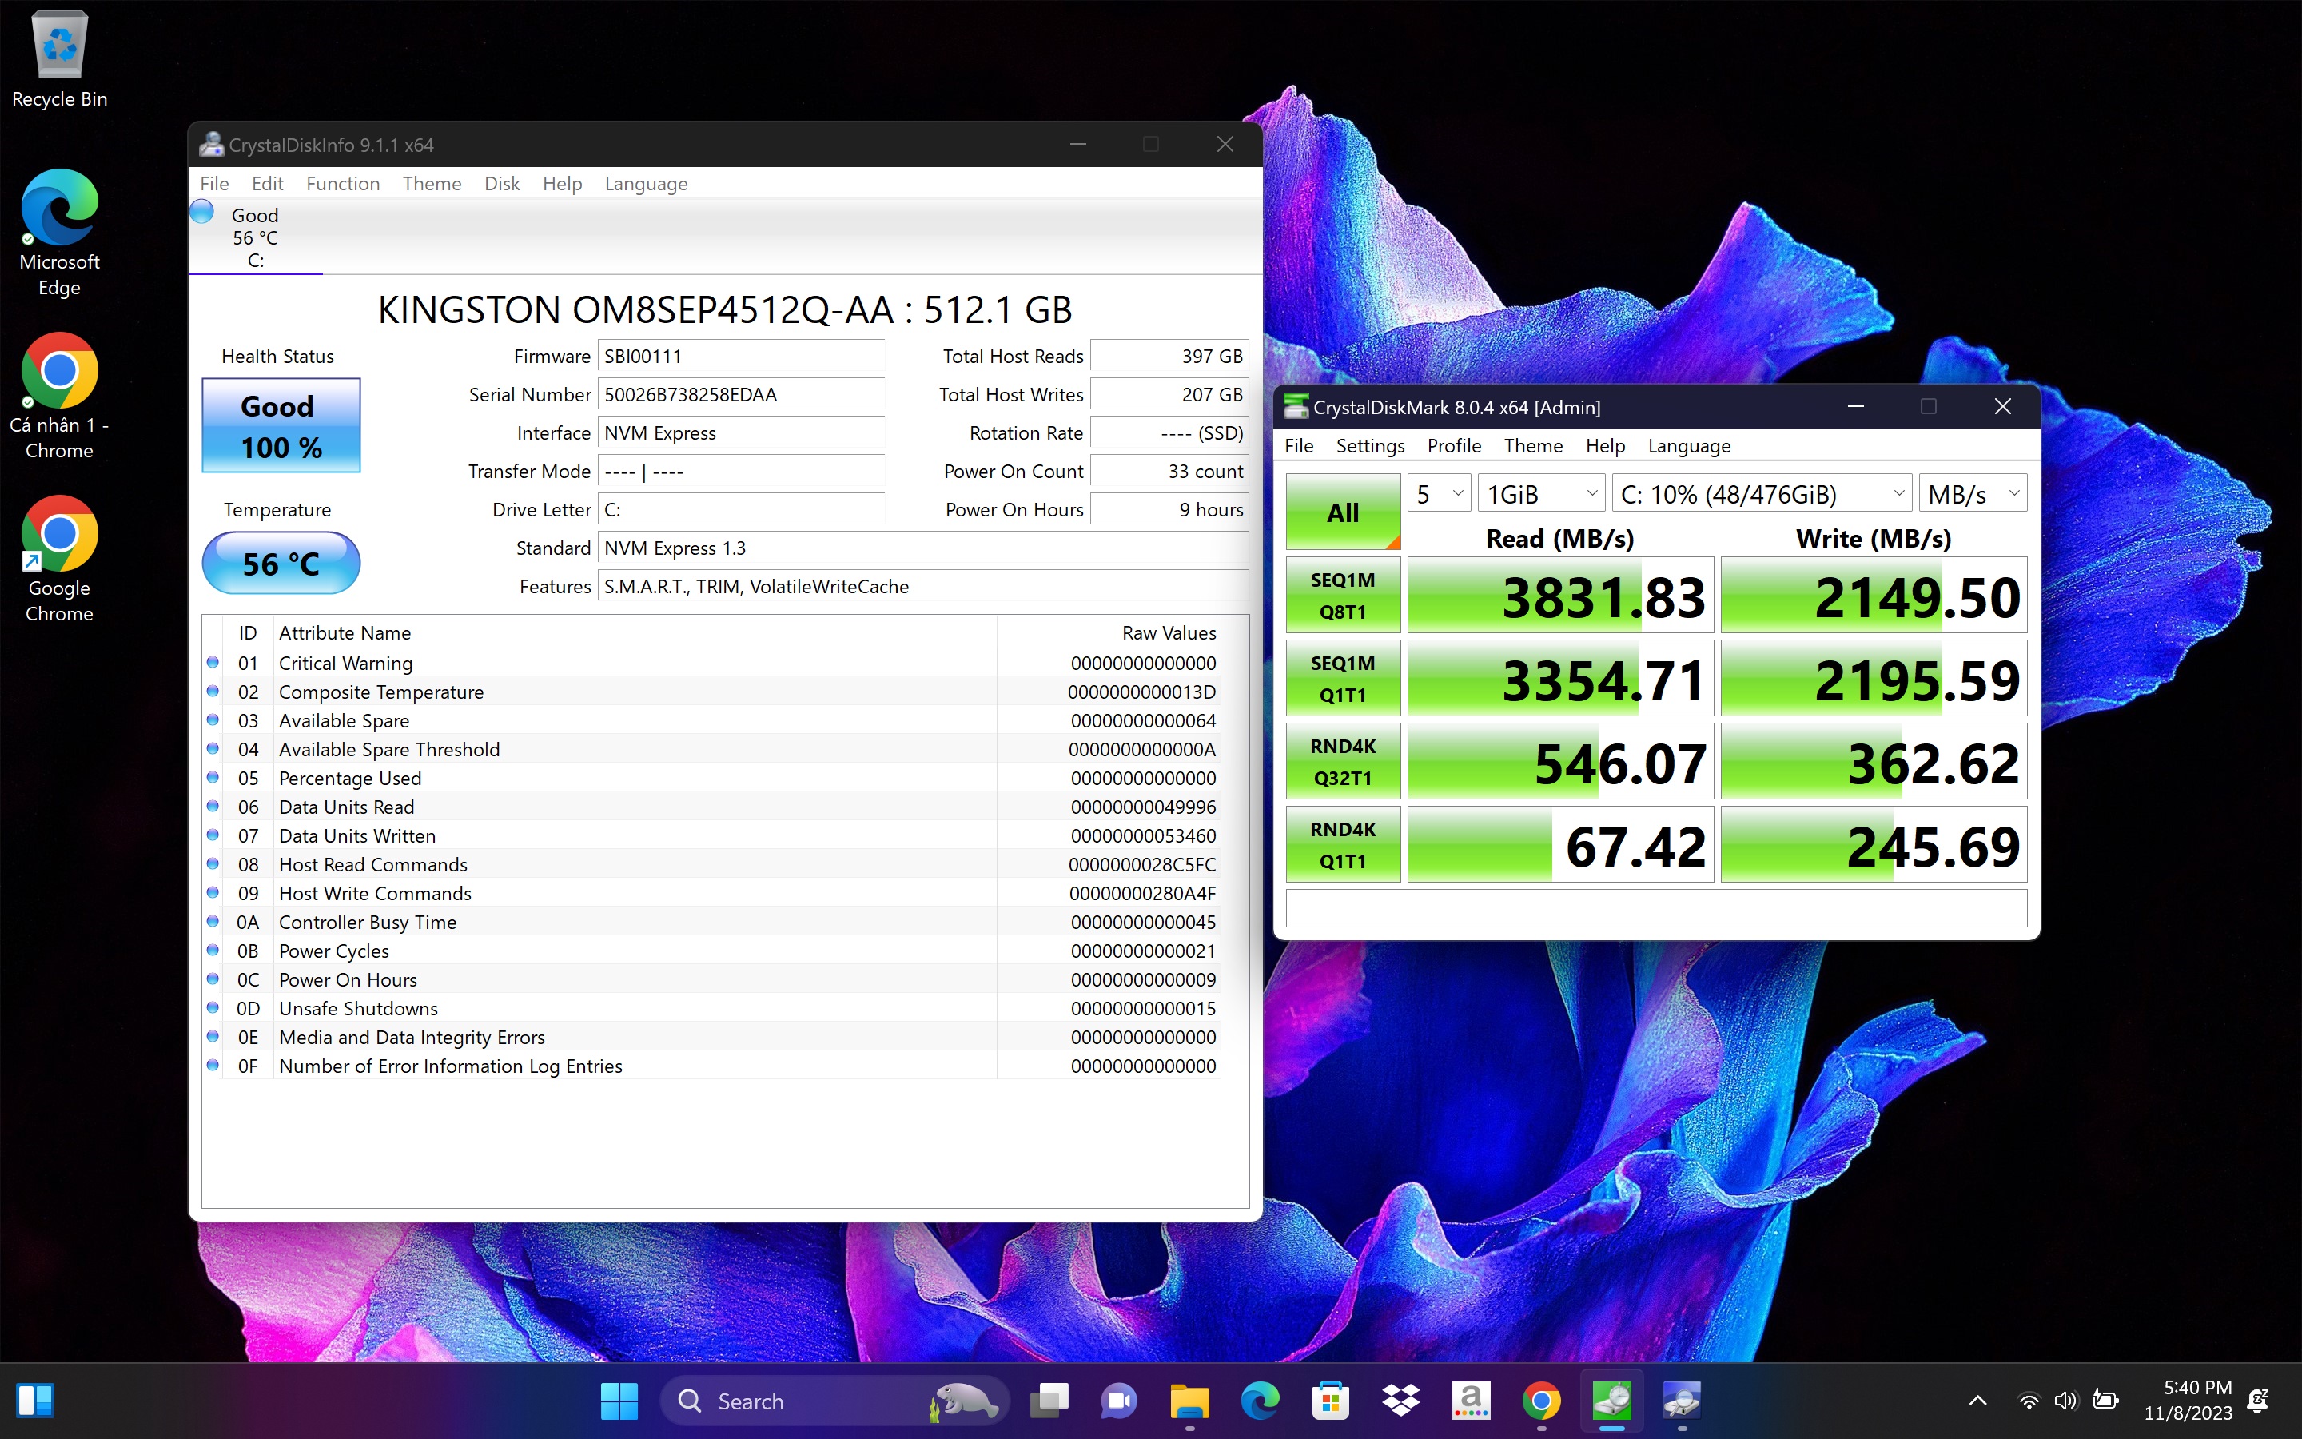Open CrystalDiskInfo Edit menu
The image size is (2302, 1439).
tap(267, 184)
